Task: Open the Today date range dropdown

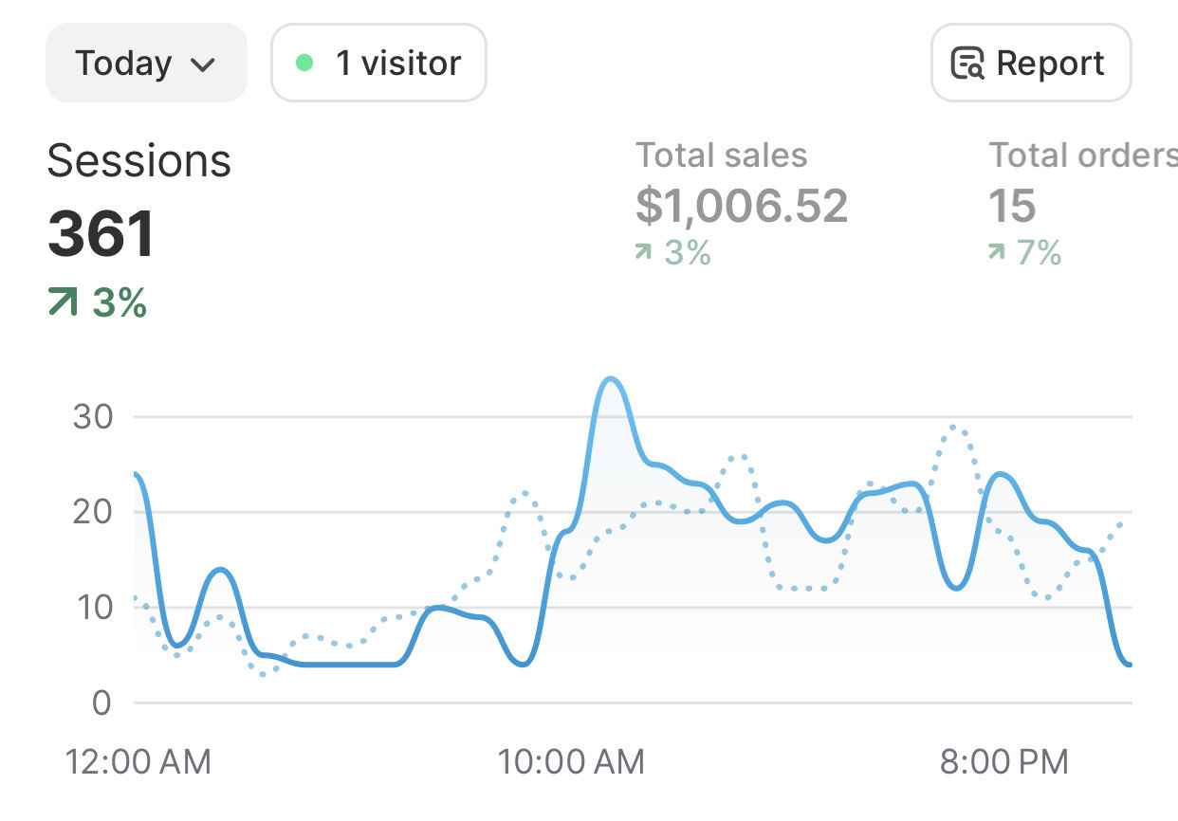Action: coord(145,64)
